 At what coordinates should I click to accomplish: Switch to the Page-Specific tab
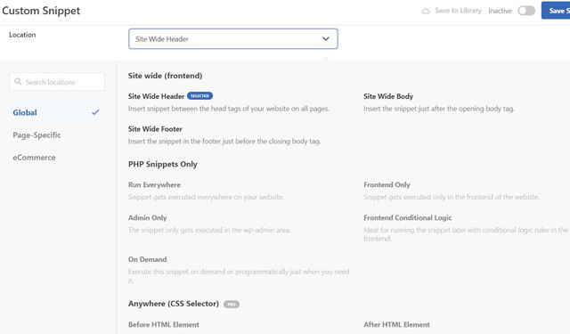tap(37, 135)
